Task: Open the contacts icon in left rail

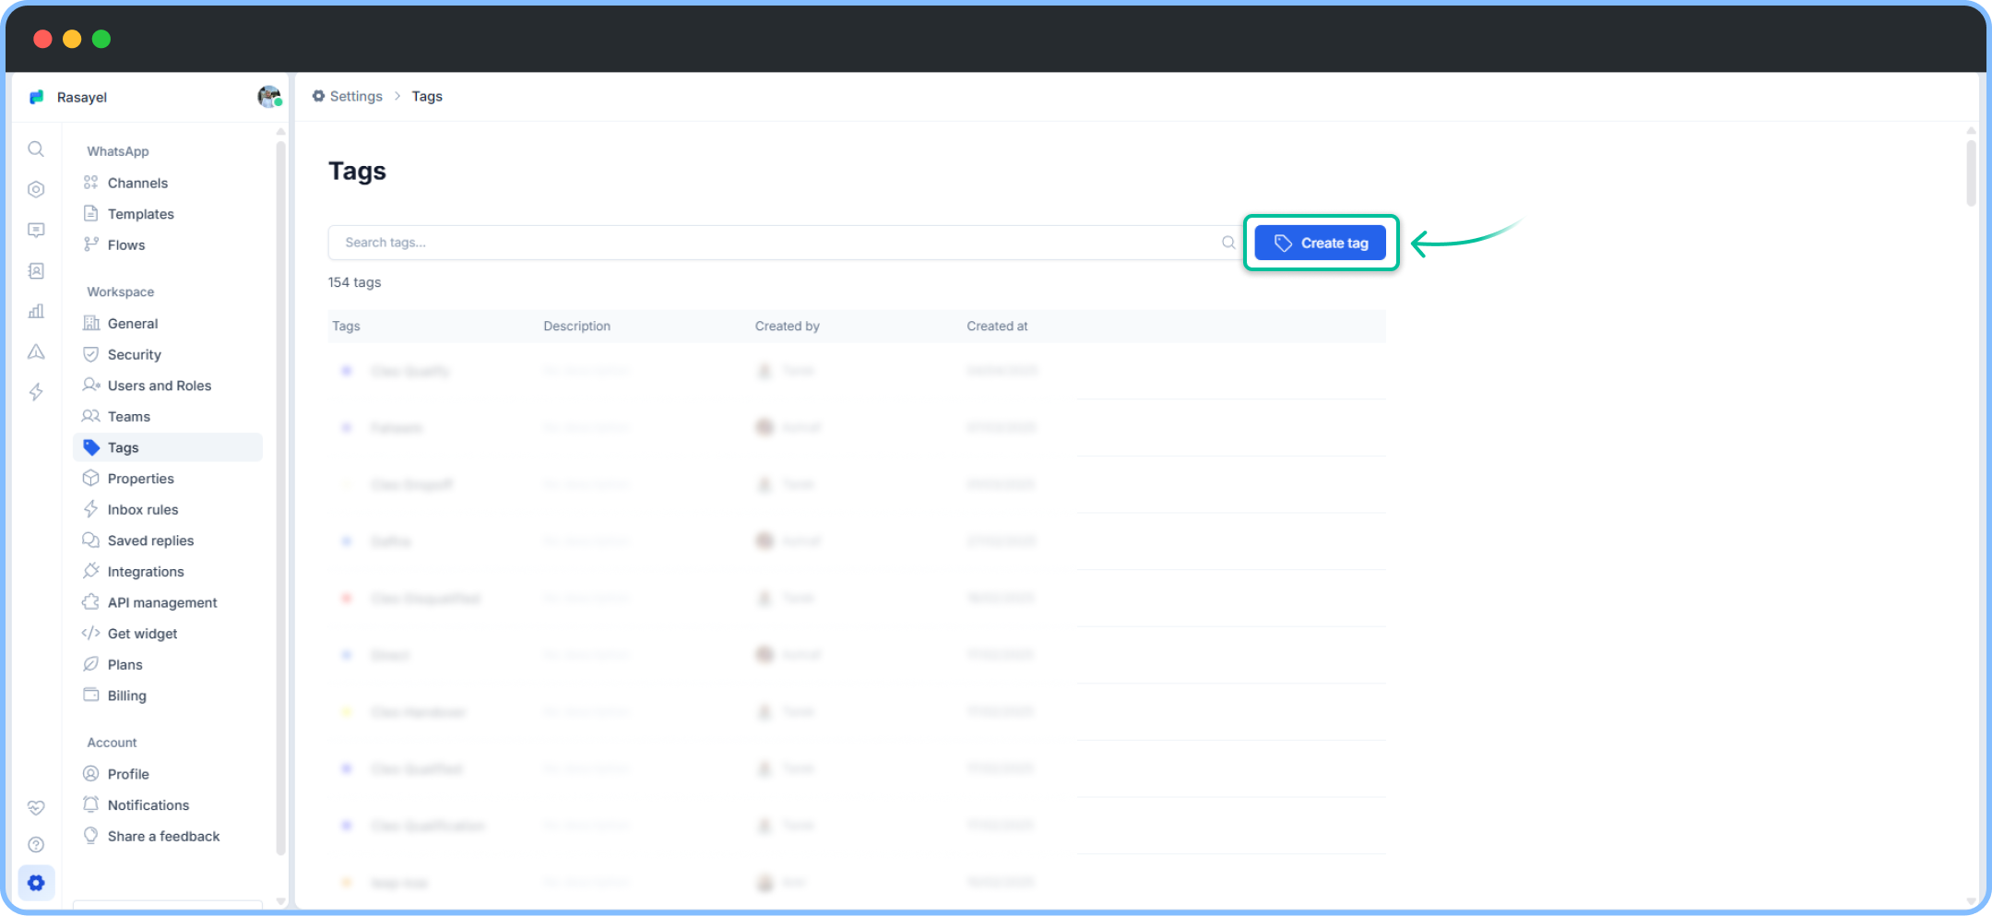Action: click(x=36, y=271)
